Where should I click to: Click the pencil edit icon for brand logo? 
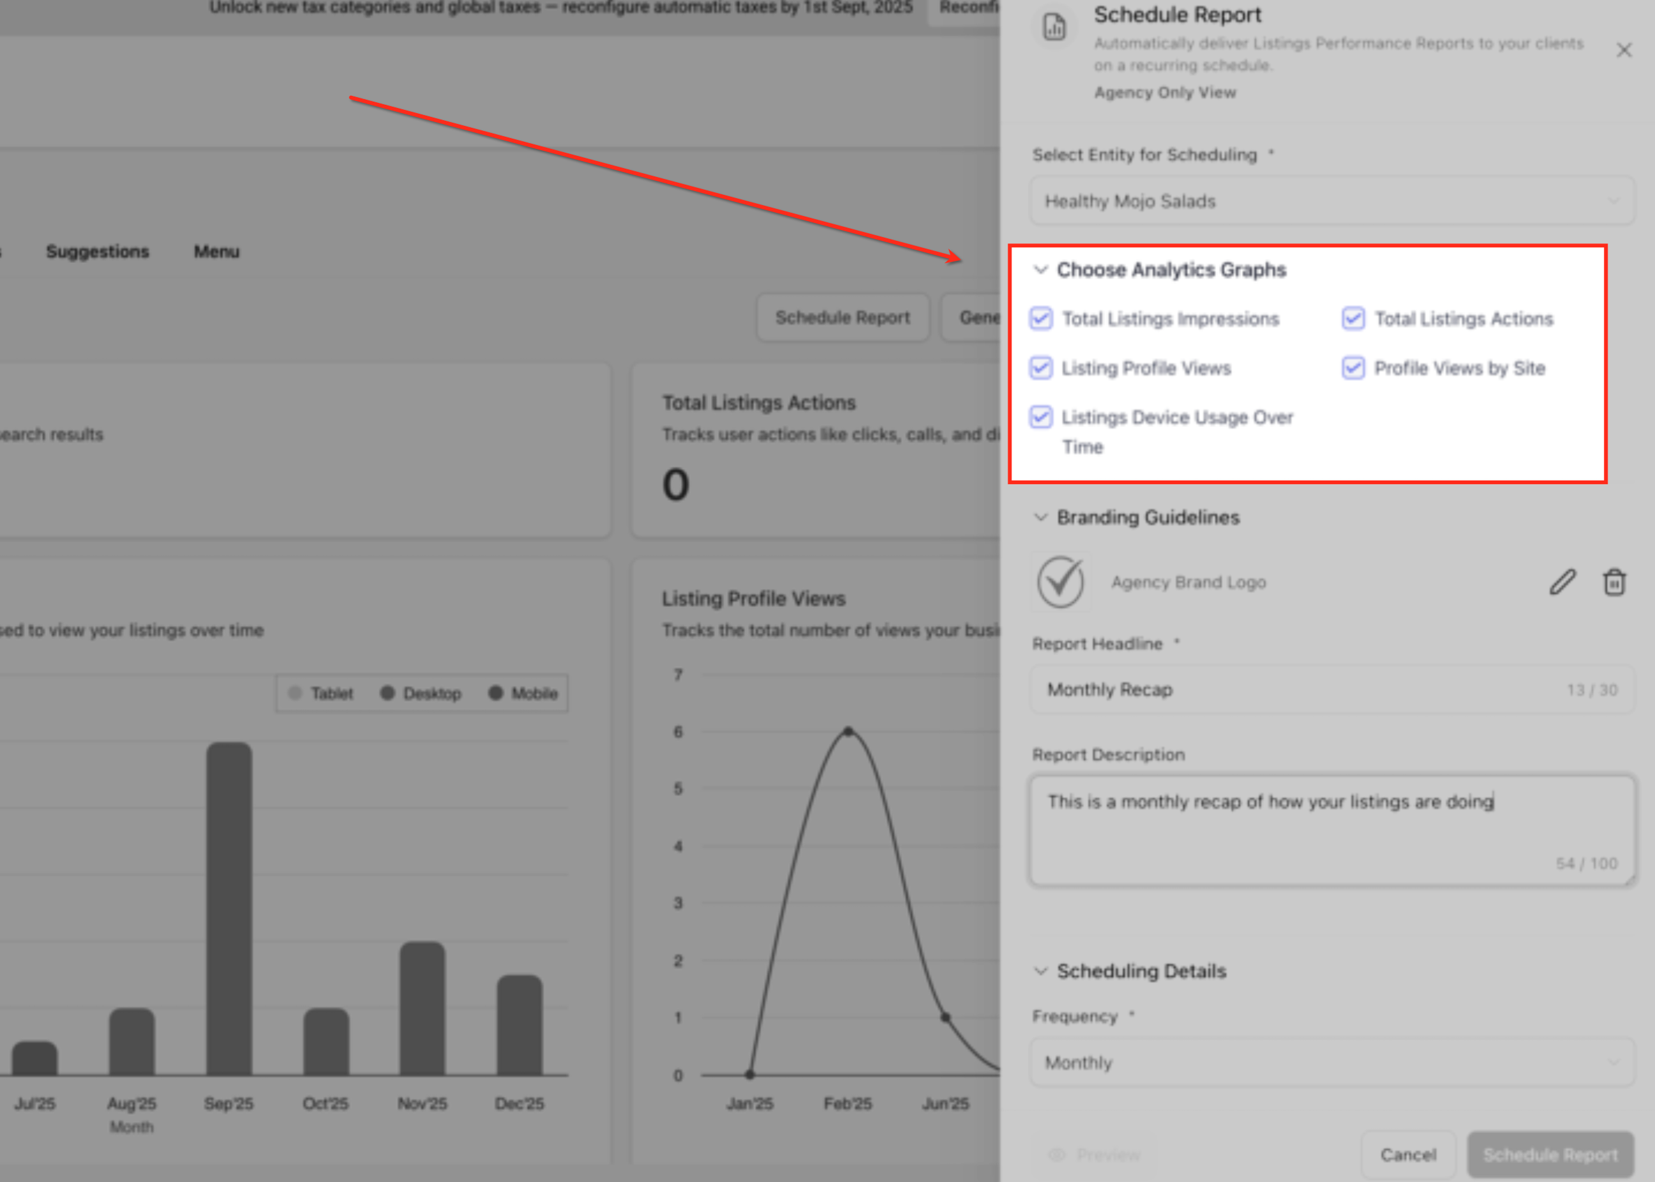tap(1562, 581)
